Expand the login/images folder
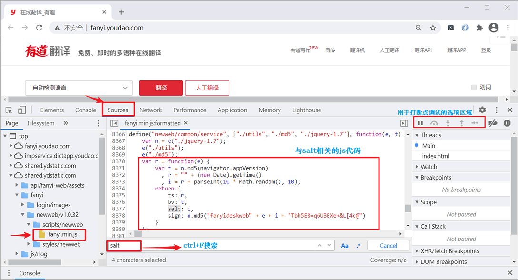 [23, 205]
